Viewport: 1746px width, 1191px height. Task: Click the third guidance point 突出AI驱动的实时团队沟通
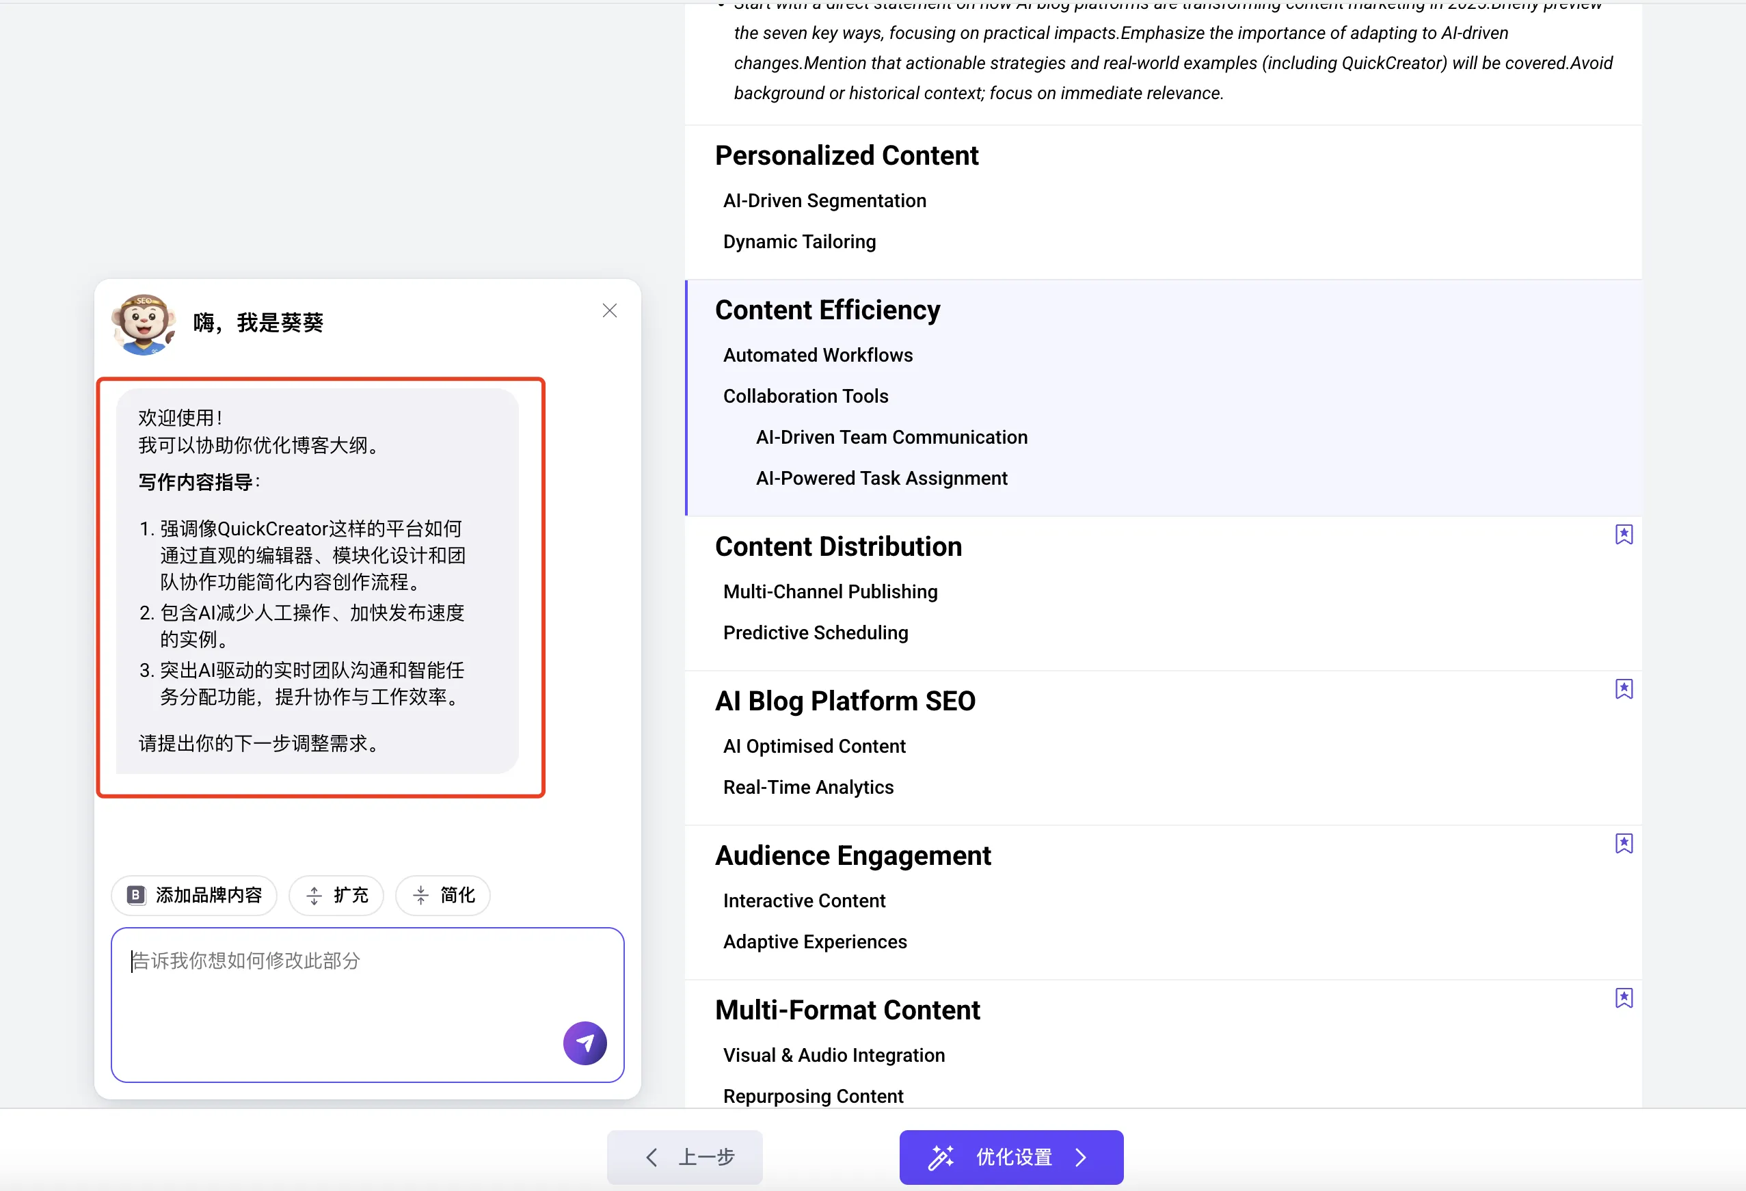tap(312, 683)
